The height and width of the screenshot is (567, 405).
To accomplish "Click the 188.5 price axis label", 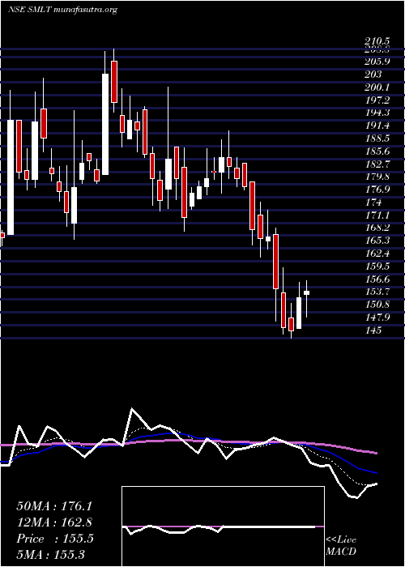I will click(x=377, y=139).
